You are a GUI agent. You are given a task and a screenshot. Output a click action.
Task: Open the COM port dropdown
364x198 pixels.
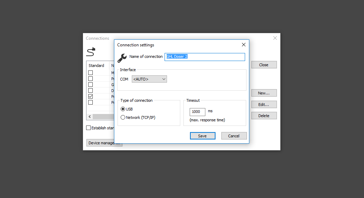click(x=149, y=79)
